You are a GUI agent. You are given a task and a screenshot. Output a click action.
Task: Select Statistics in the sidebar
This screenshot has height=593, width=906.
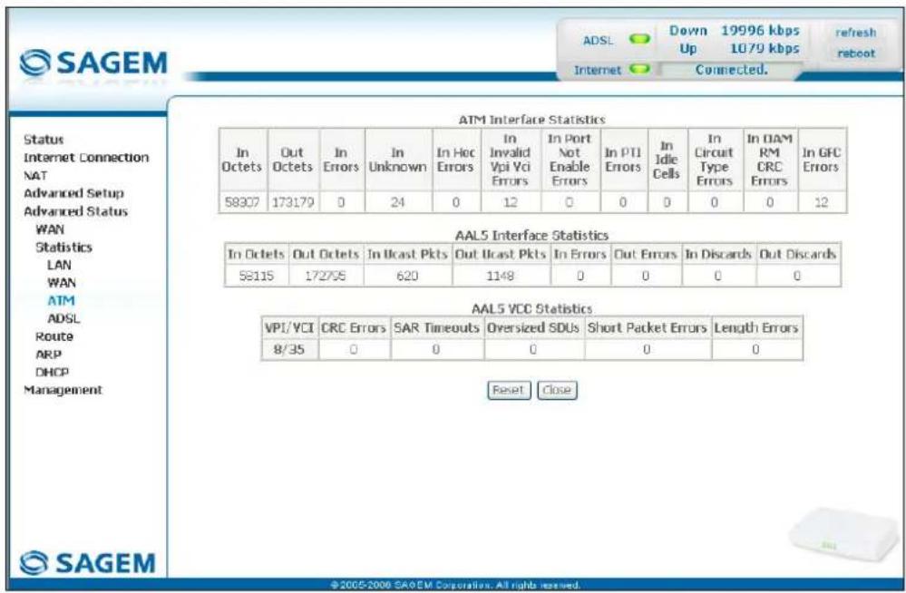(63, 247)
